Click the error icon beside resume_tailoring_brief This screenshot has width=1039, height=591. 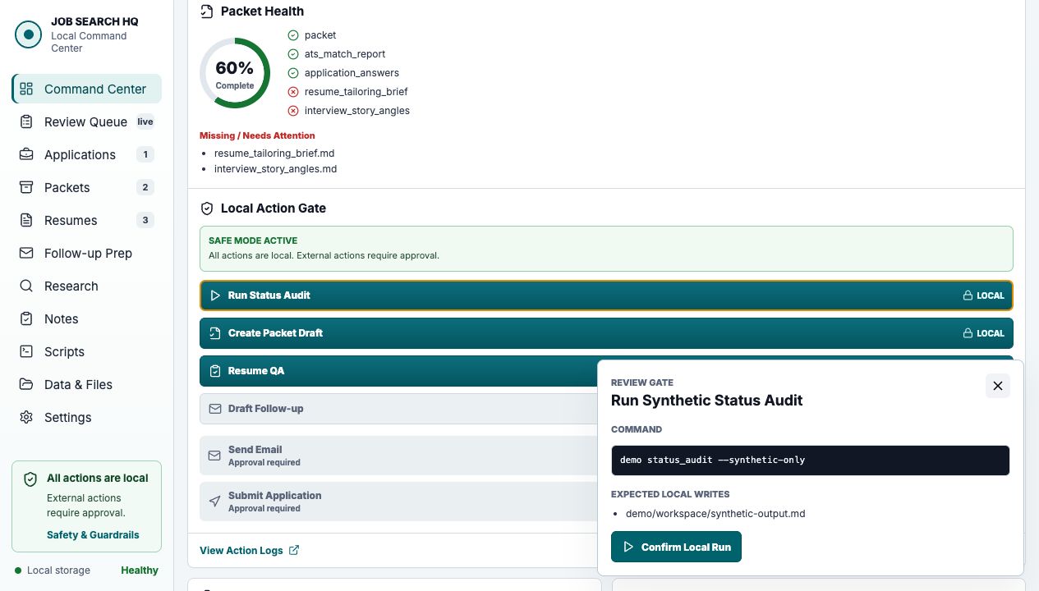tap(293, 92)
